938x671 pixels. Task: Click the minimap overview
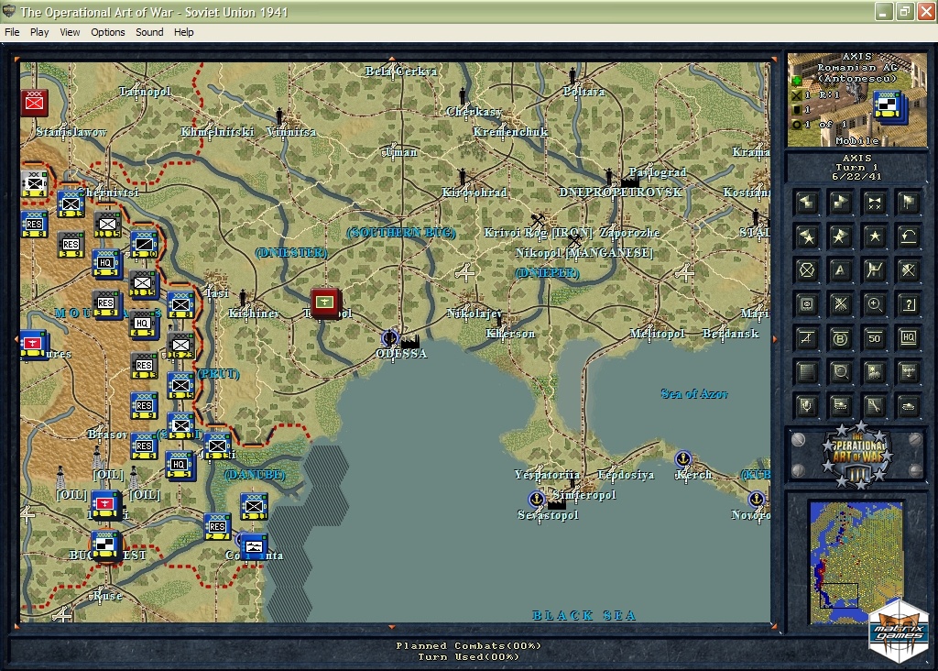click(856, 563)
